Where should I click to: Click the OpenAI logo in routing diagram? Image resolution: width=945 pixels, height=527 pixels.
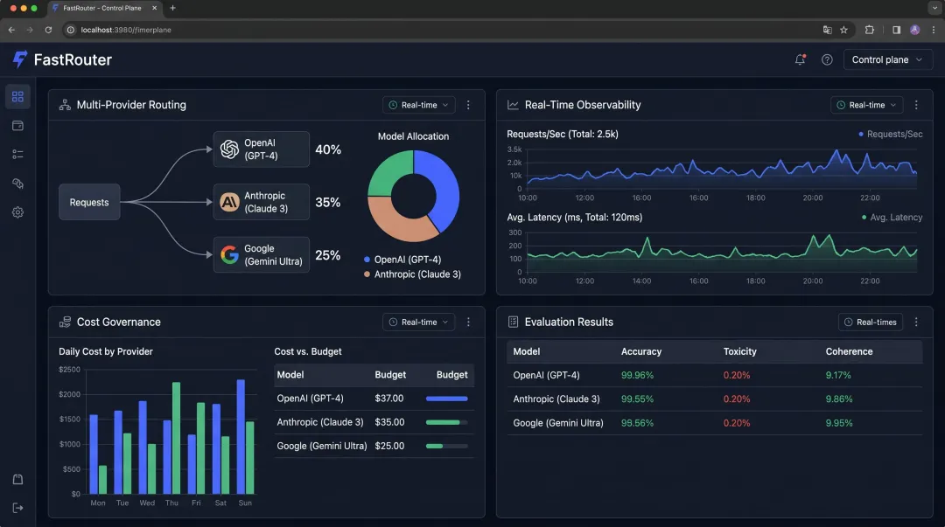pyautogui.click(x=229, y=149)
